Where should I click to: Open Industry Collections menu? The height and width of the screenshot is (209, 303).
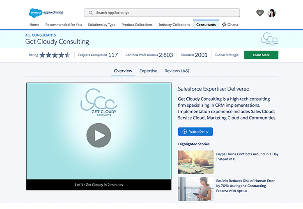pyautogui.click(x=174, y=25)
